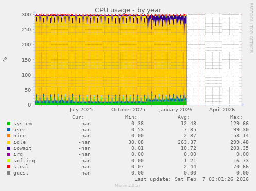
Task: Click idle avg value 263.37
Action: tap(187, 142)
